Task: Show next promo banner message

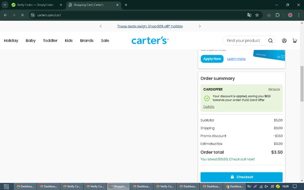Action: (199, 26)
